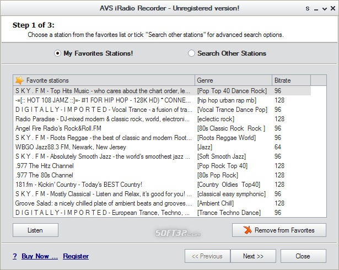Image resolution: width=339 pixels, height=270 pixels.
Task: Click genre '[hip hop urban rap mb]'
Action: coord(227,100)
